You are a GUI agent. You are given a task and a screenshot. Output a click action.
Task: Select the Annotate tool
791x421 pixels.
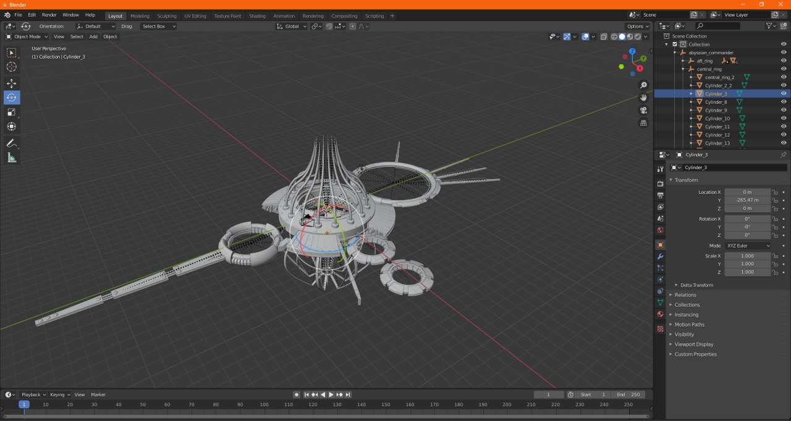coord(12,143)
